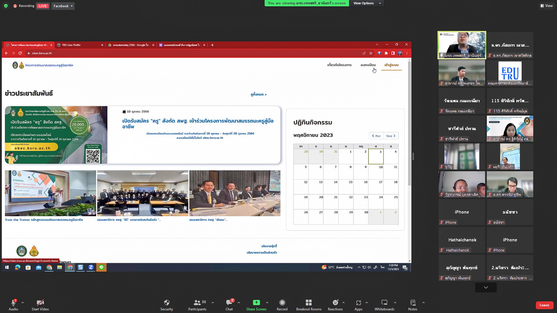The image size is (557, 313).
Task: Click the Windows Start button in shared taskbar
Action: [7, 267]
